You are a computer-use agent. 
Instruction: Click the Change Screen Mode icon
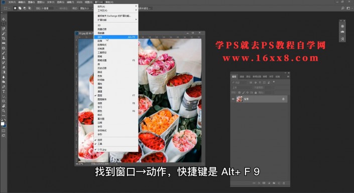pyautogui.click(x=4, y=135)
